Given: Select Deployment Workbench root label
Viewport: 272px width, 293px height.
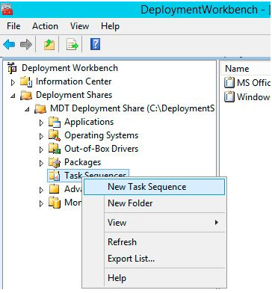Looking at the screenshot, I should [x=69, y=68].
